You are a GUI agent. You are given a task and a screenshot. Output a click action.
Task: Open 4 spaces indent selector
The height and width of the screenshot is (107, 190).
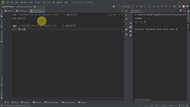coord(164,106)
